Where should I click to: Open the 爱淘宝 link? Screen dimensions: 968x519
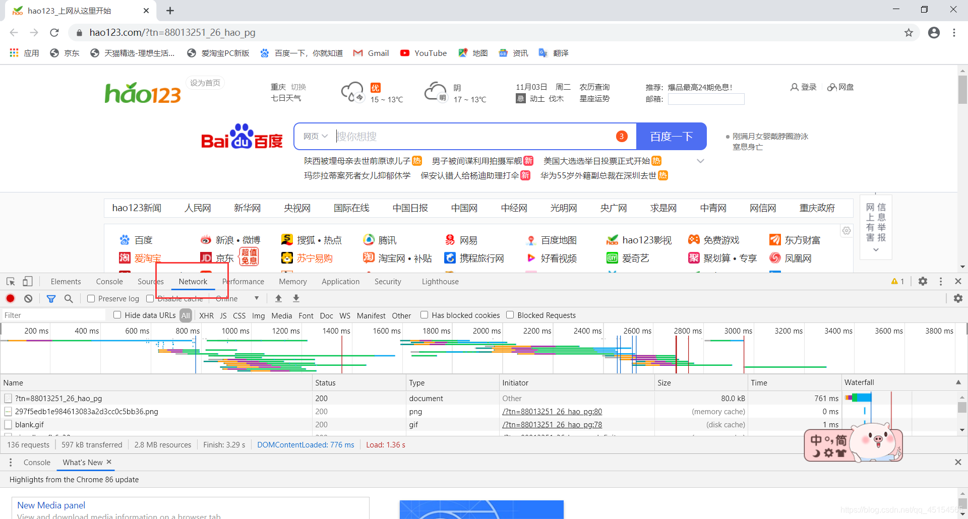tap(147, 258)
